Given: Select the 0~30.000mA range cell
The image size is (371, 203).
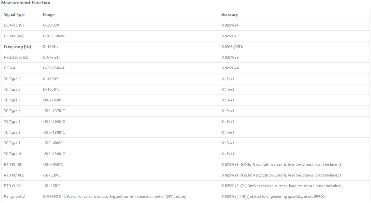Looking at the screenshot, I should 54,68.
